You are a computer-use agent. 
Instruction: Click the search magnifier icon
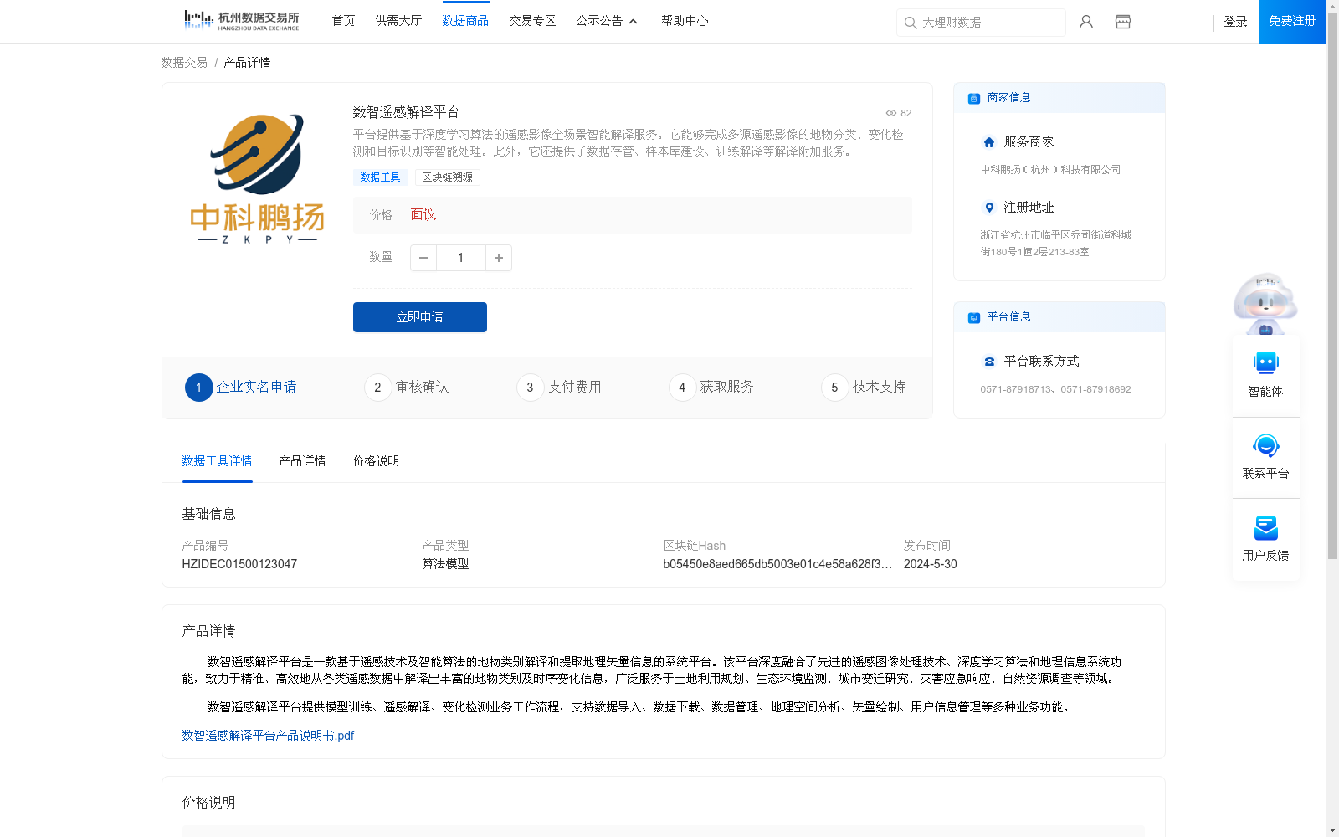coord(911,23)
